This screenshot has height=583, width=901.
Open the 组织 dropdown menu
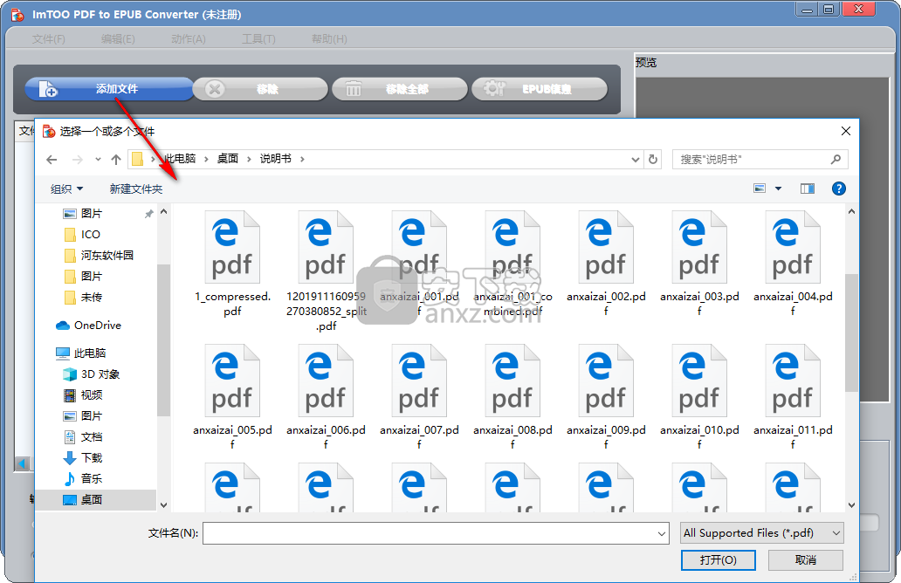click(66, 189)
